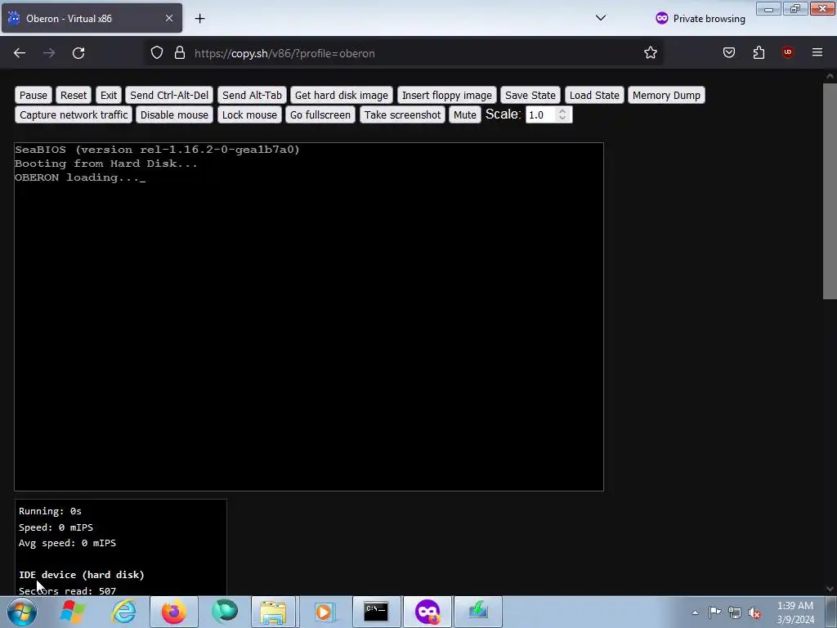Take screenshot of the emulator screen
Image resolution: width=837 pixels, height=628 pixels.
[x=402, y=114]
